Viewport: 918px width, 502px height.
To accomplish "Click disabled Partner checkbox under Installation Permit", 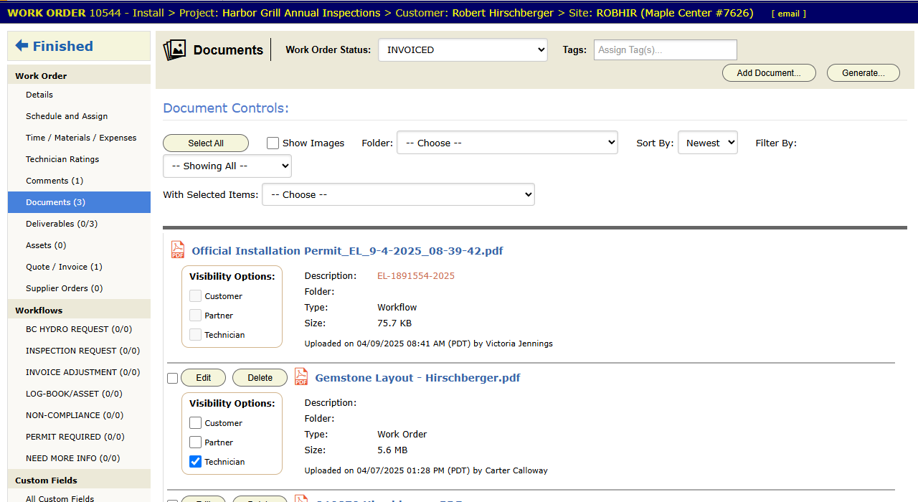I will tap(195, 315).
